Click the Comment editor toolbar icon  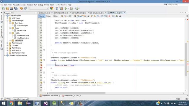click(117, 16)
